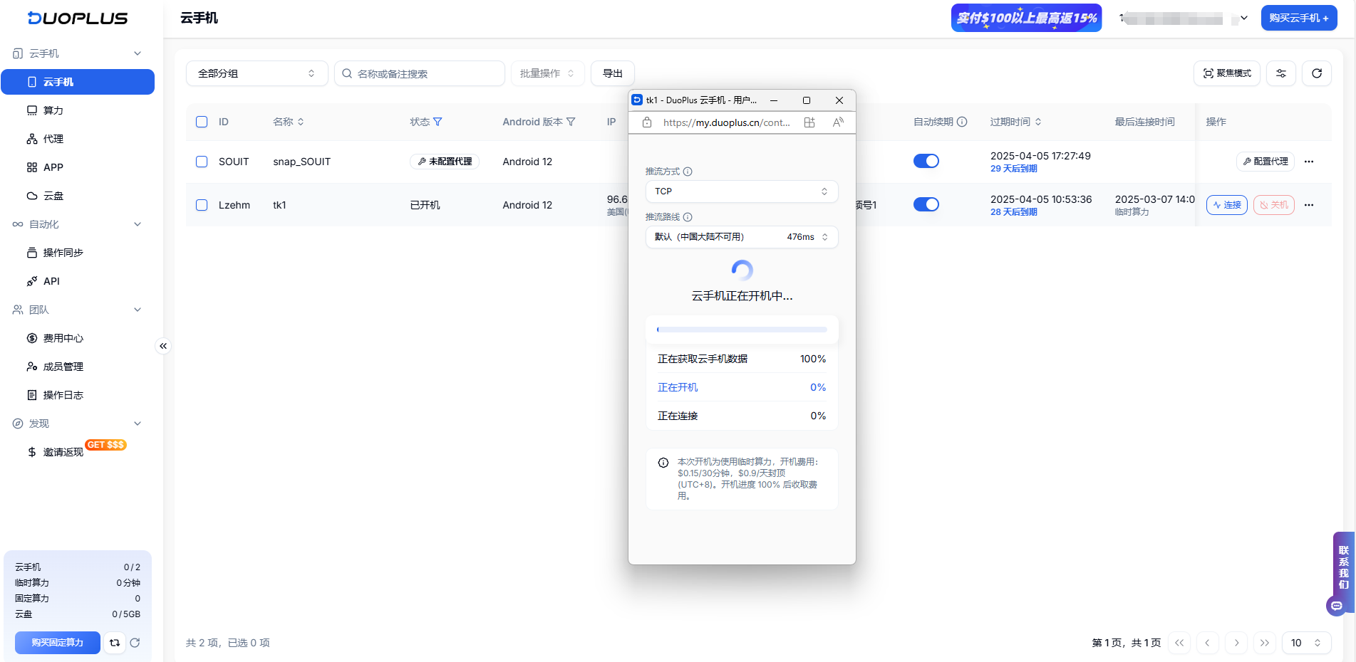
Task: Click the push stream route info icon
Action: 688,217
